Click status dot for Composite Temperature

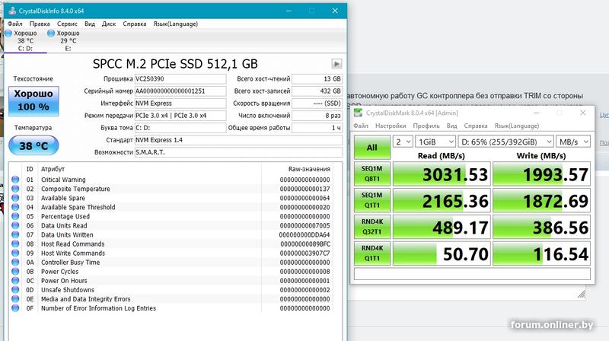click(x=15, y=189)
